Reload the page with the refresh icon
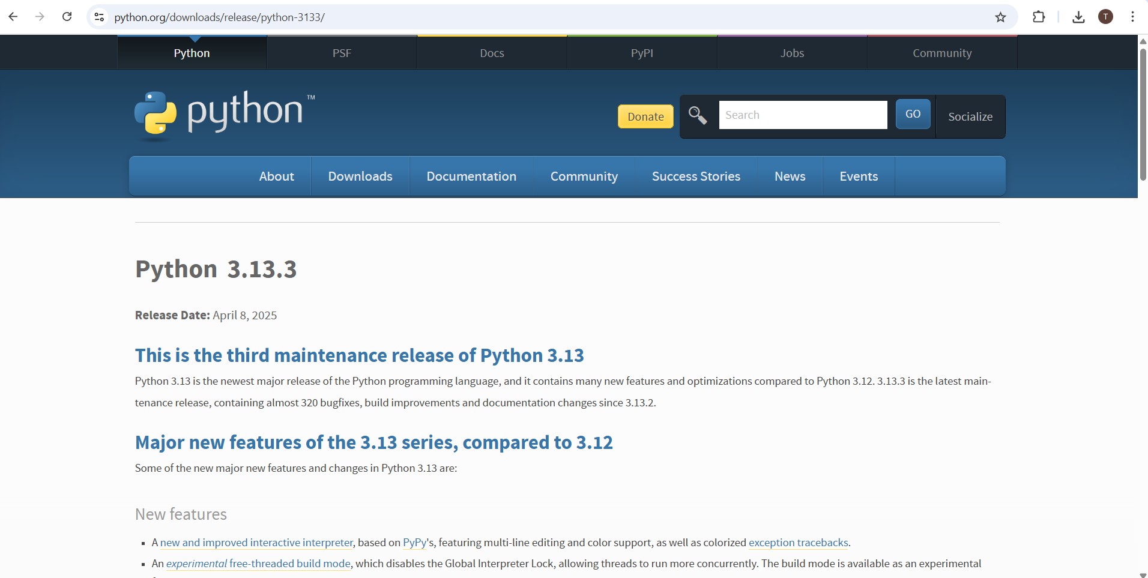The image size is (1148, 578). pos(67,17)
